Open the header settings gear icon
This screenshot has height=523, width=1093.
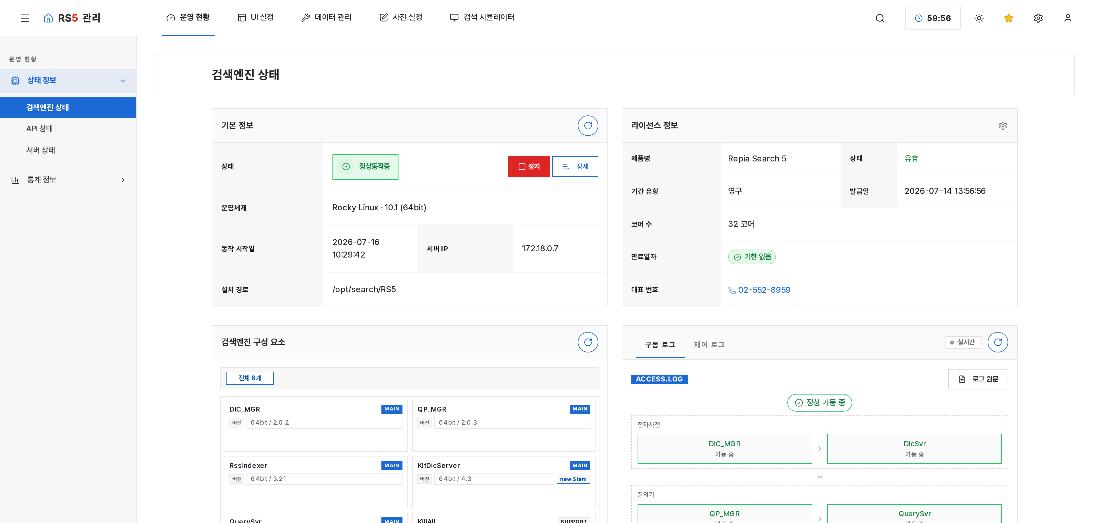(x=1038, y=18)
